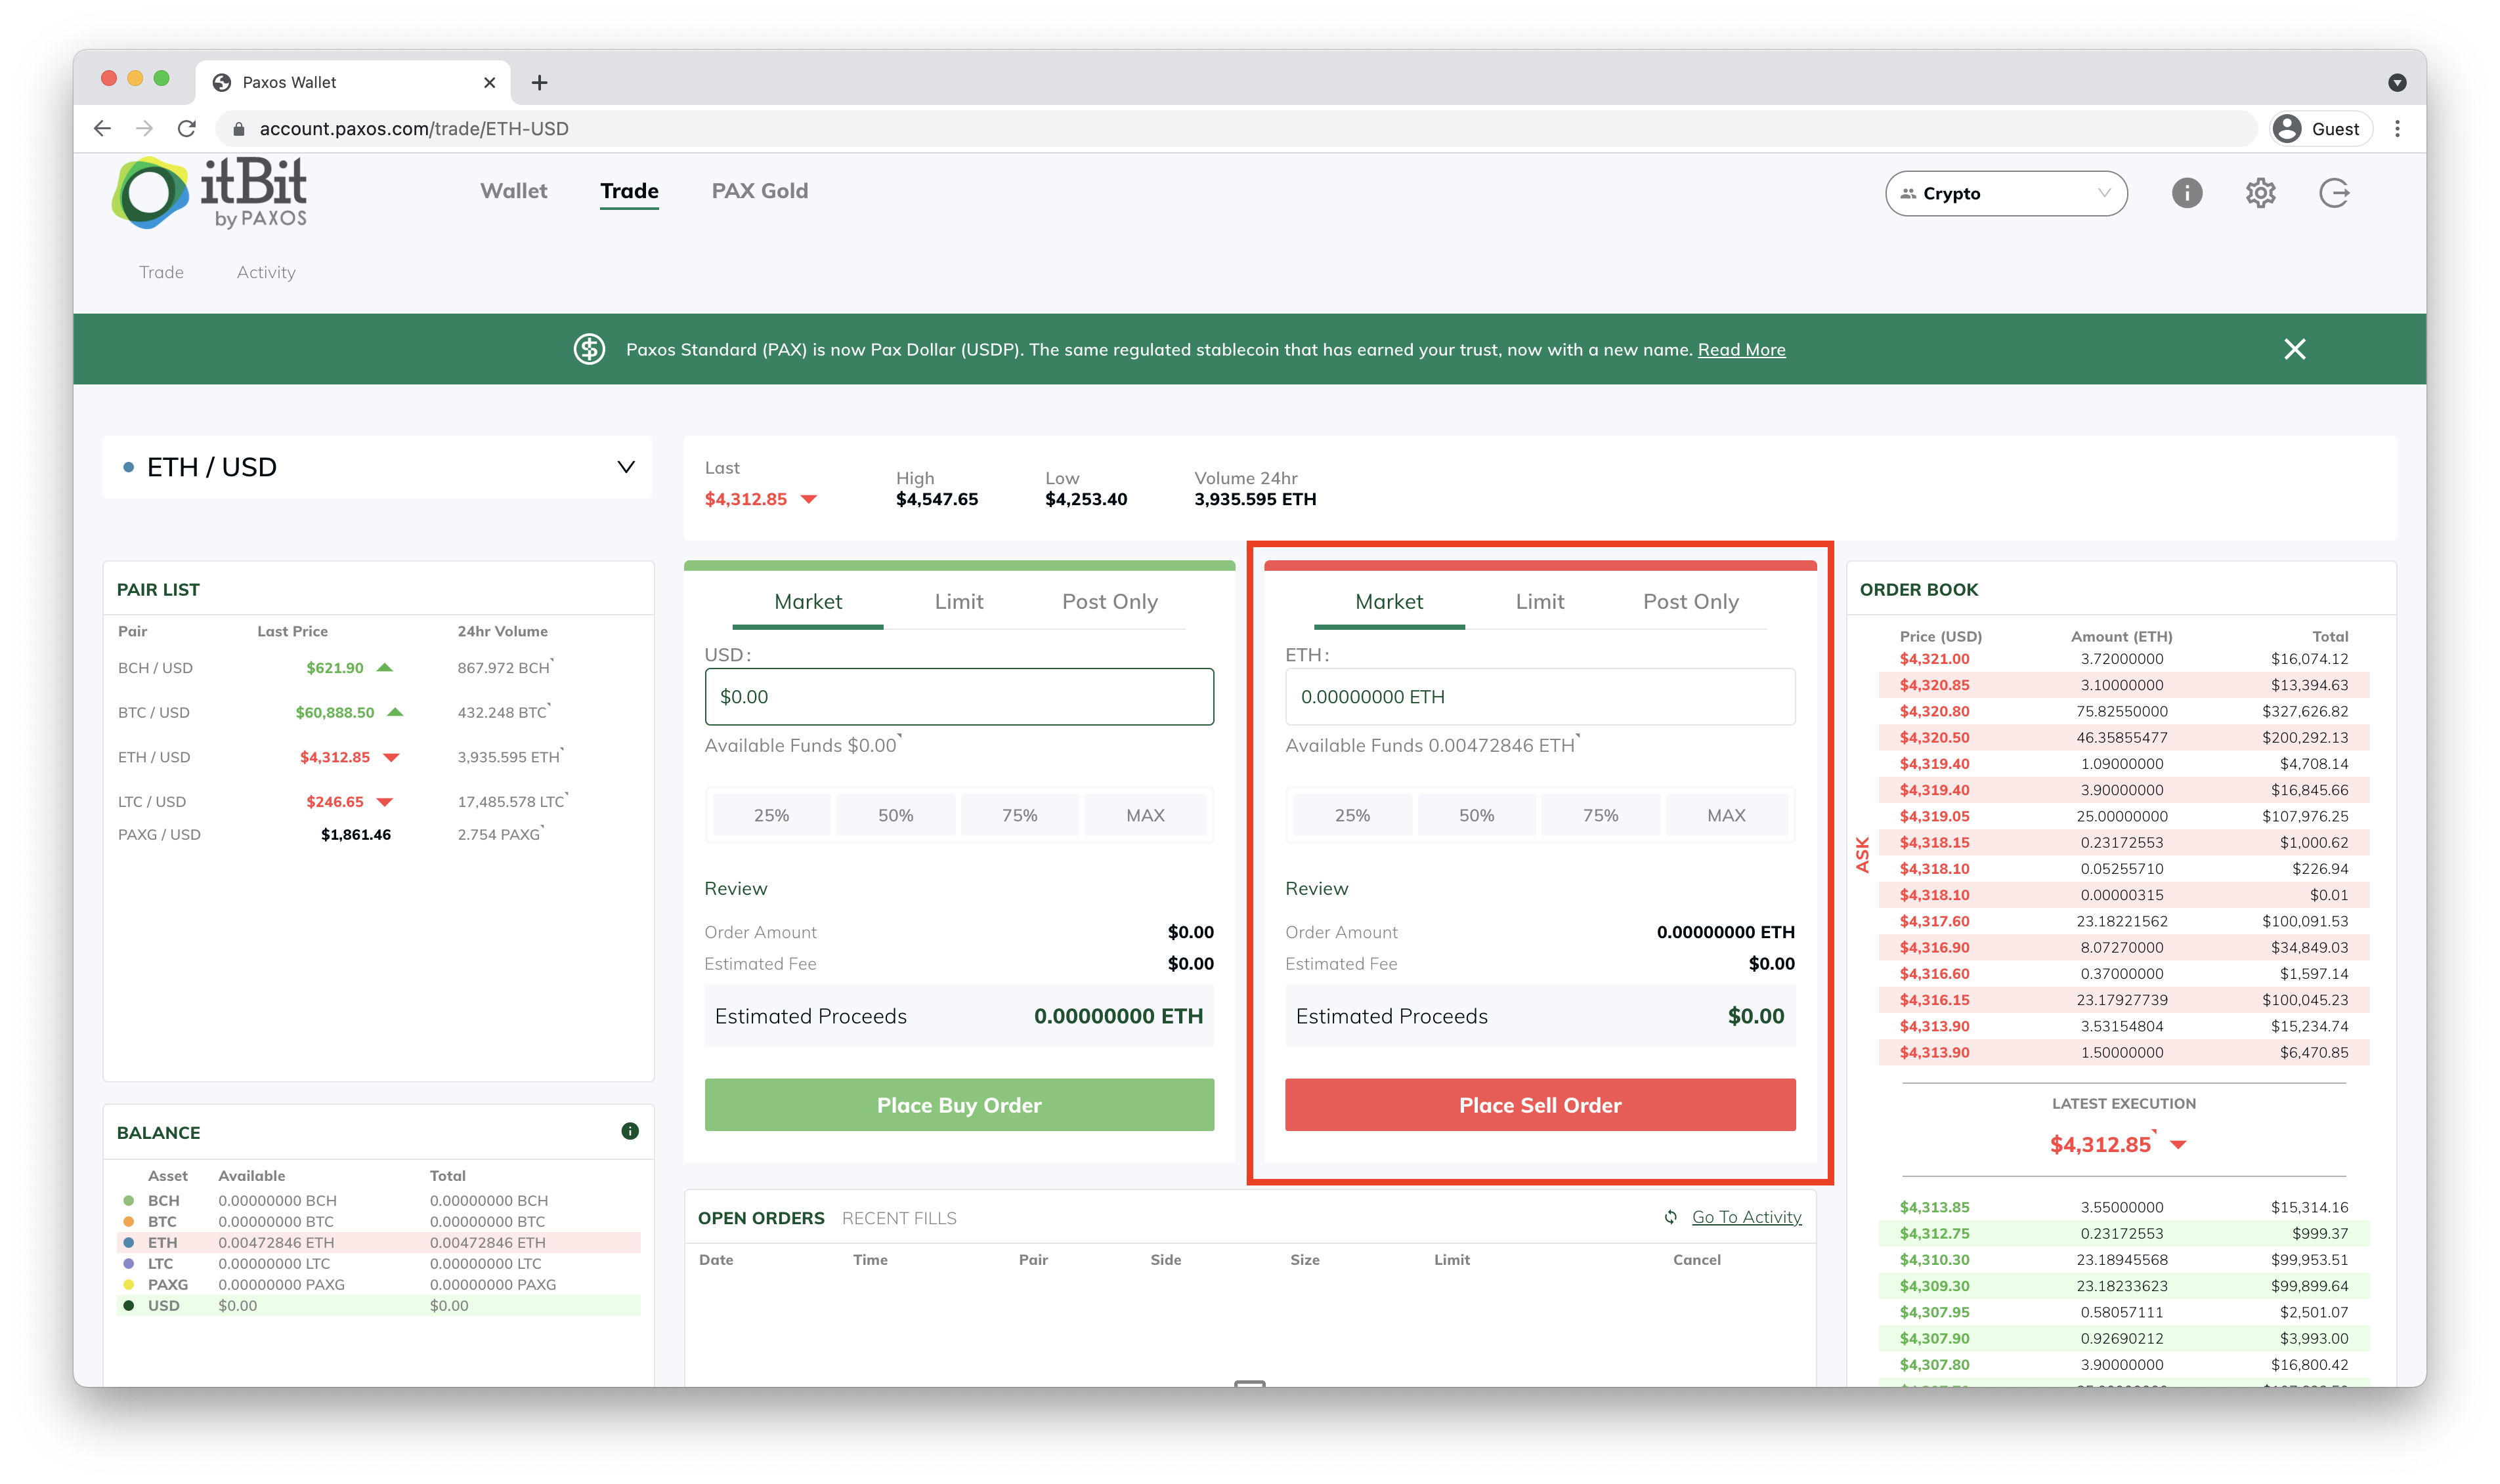Click the $4,321.00 ask price in the order book
Screen dimensions: 2500x1484
coord(1934,659)
